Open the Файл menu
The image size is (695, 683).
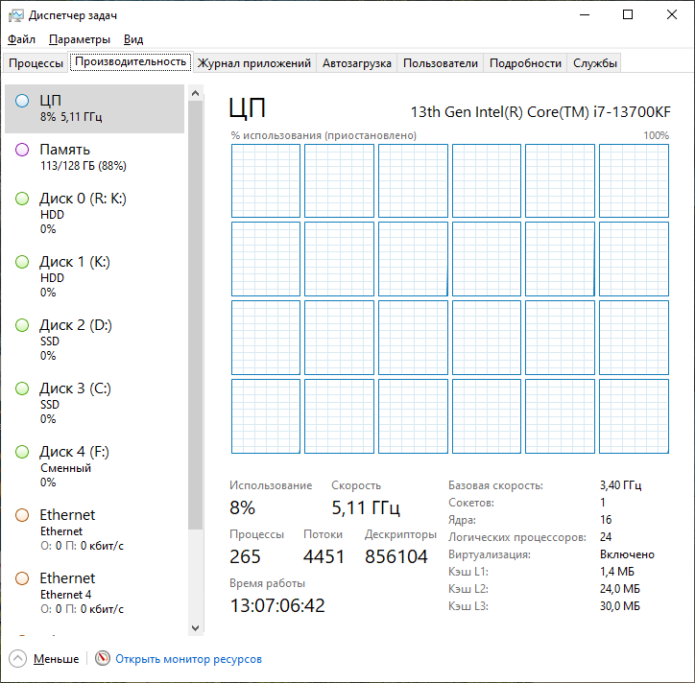point(21,39)
